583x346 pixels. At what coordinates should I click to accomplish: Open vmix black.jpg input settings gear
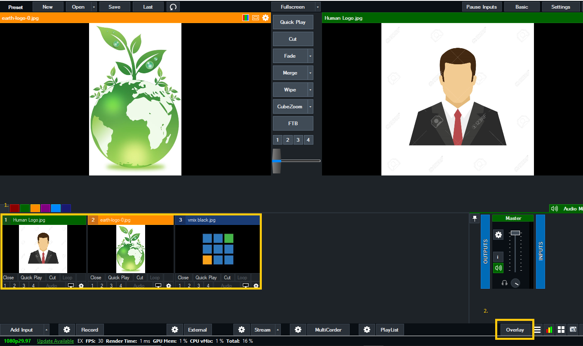coord(256,285)
